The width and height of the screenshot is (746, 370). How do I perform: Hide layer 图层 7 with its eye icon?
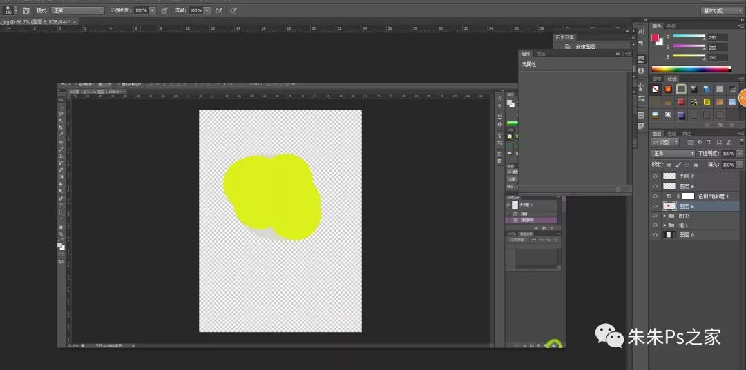tap(656, 176)
